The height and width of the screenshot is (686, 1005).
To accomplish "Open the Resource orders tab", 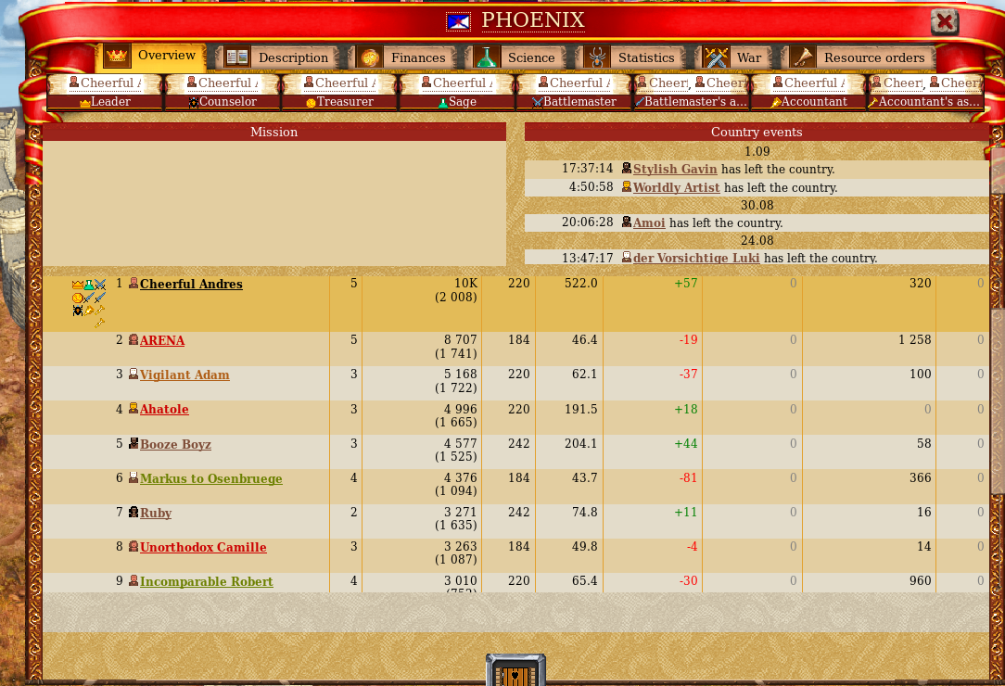I will [859, 57].
